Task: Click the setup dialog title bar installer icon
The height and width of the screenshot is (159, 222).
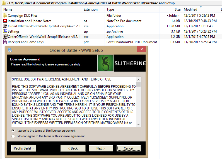Action: 10,50
